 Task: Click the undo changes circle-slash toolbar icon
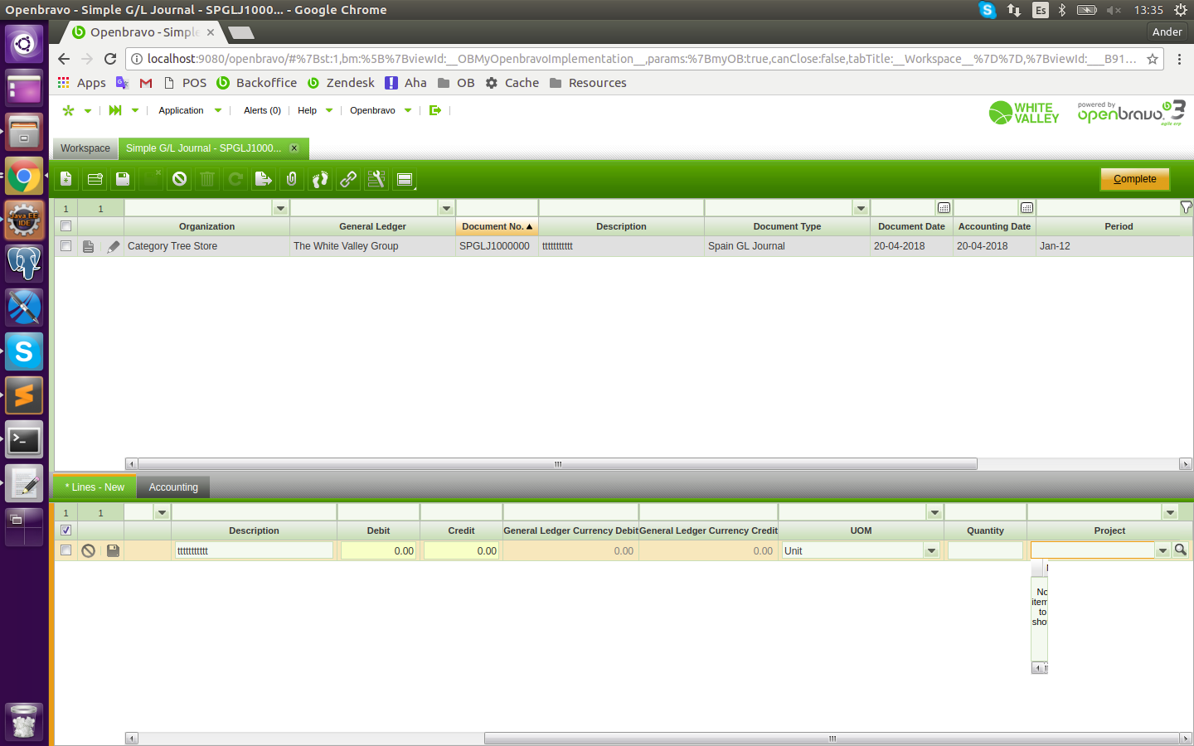pyautogui.click(x=179, y=179)
